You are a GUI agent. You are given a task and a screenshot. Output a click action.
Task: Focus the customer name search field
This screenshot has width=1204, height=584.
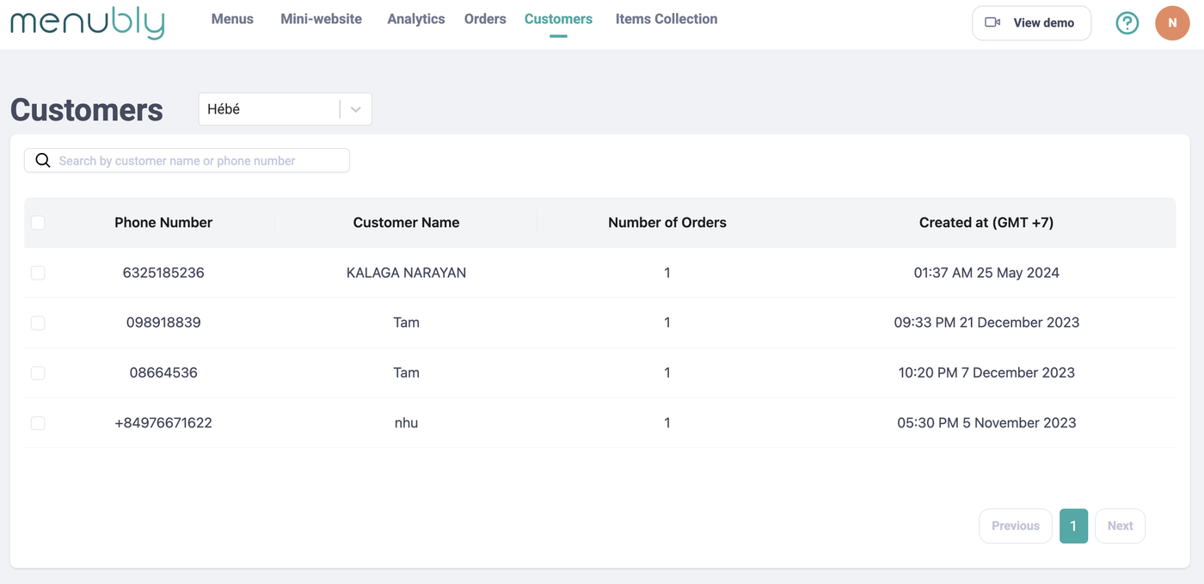(198, 161)
